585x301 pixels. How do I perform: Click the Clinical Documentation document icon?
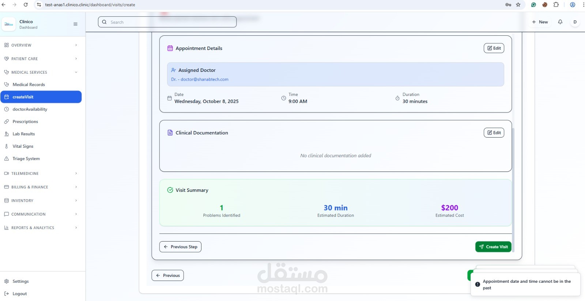[170, 133]
